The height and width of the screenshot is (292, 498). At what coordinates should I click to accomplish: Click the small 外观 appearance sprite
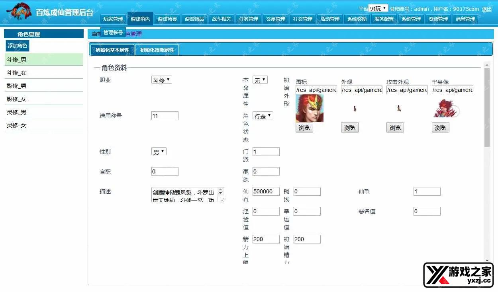[x=355, y=108]
